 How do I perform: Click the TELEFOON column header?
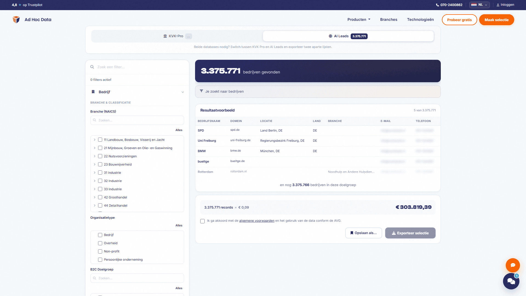click(x=423, y=121)
